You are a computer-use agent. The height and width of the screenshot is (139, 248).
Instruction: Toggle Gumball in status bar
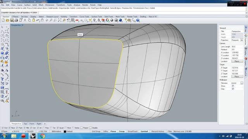tap(144, 131)
